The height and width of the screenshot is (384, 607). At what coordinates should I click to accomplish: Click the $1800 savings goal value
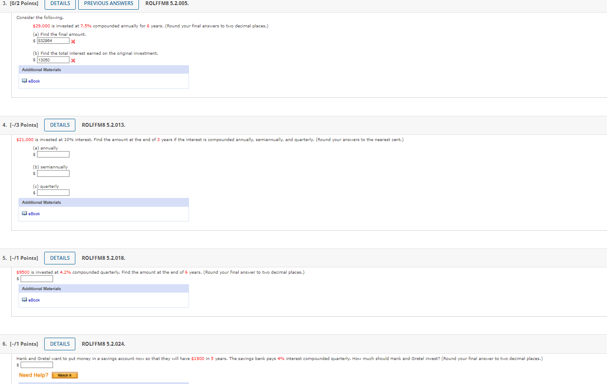pyautogui.click(x=197, y=359)
